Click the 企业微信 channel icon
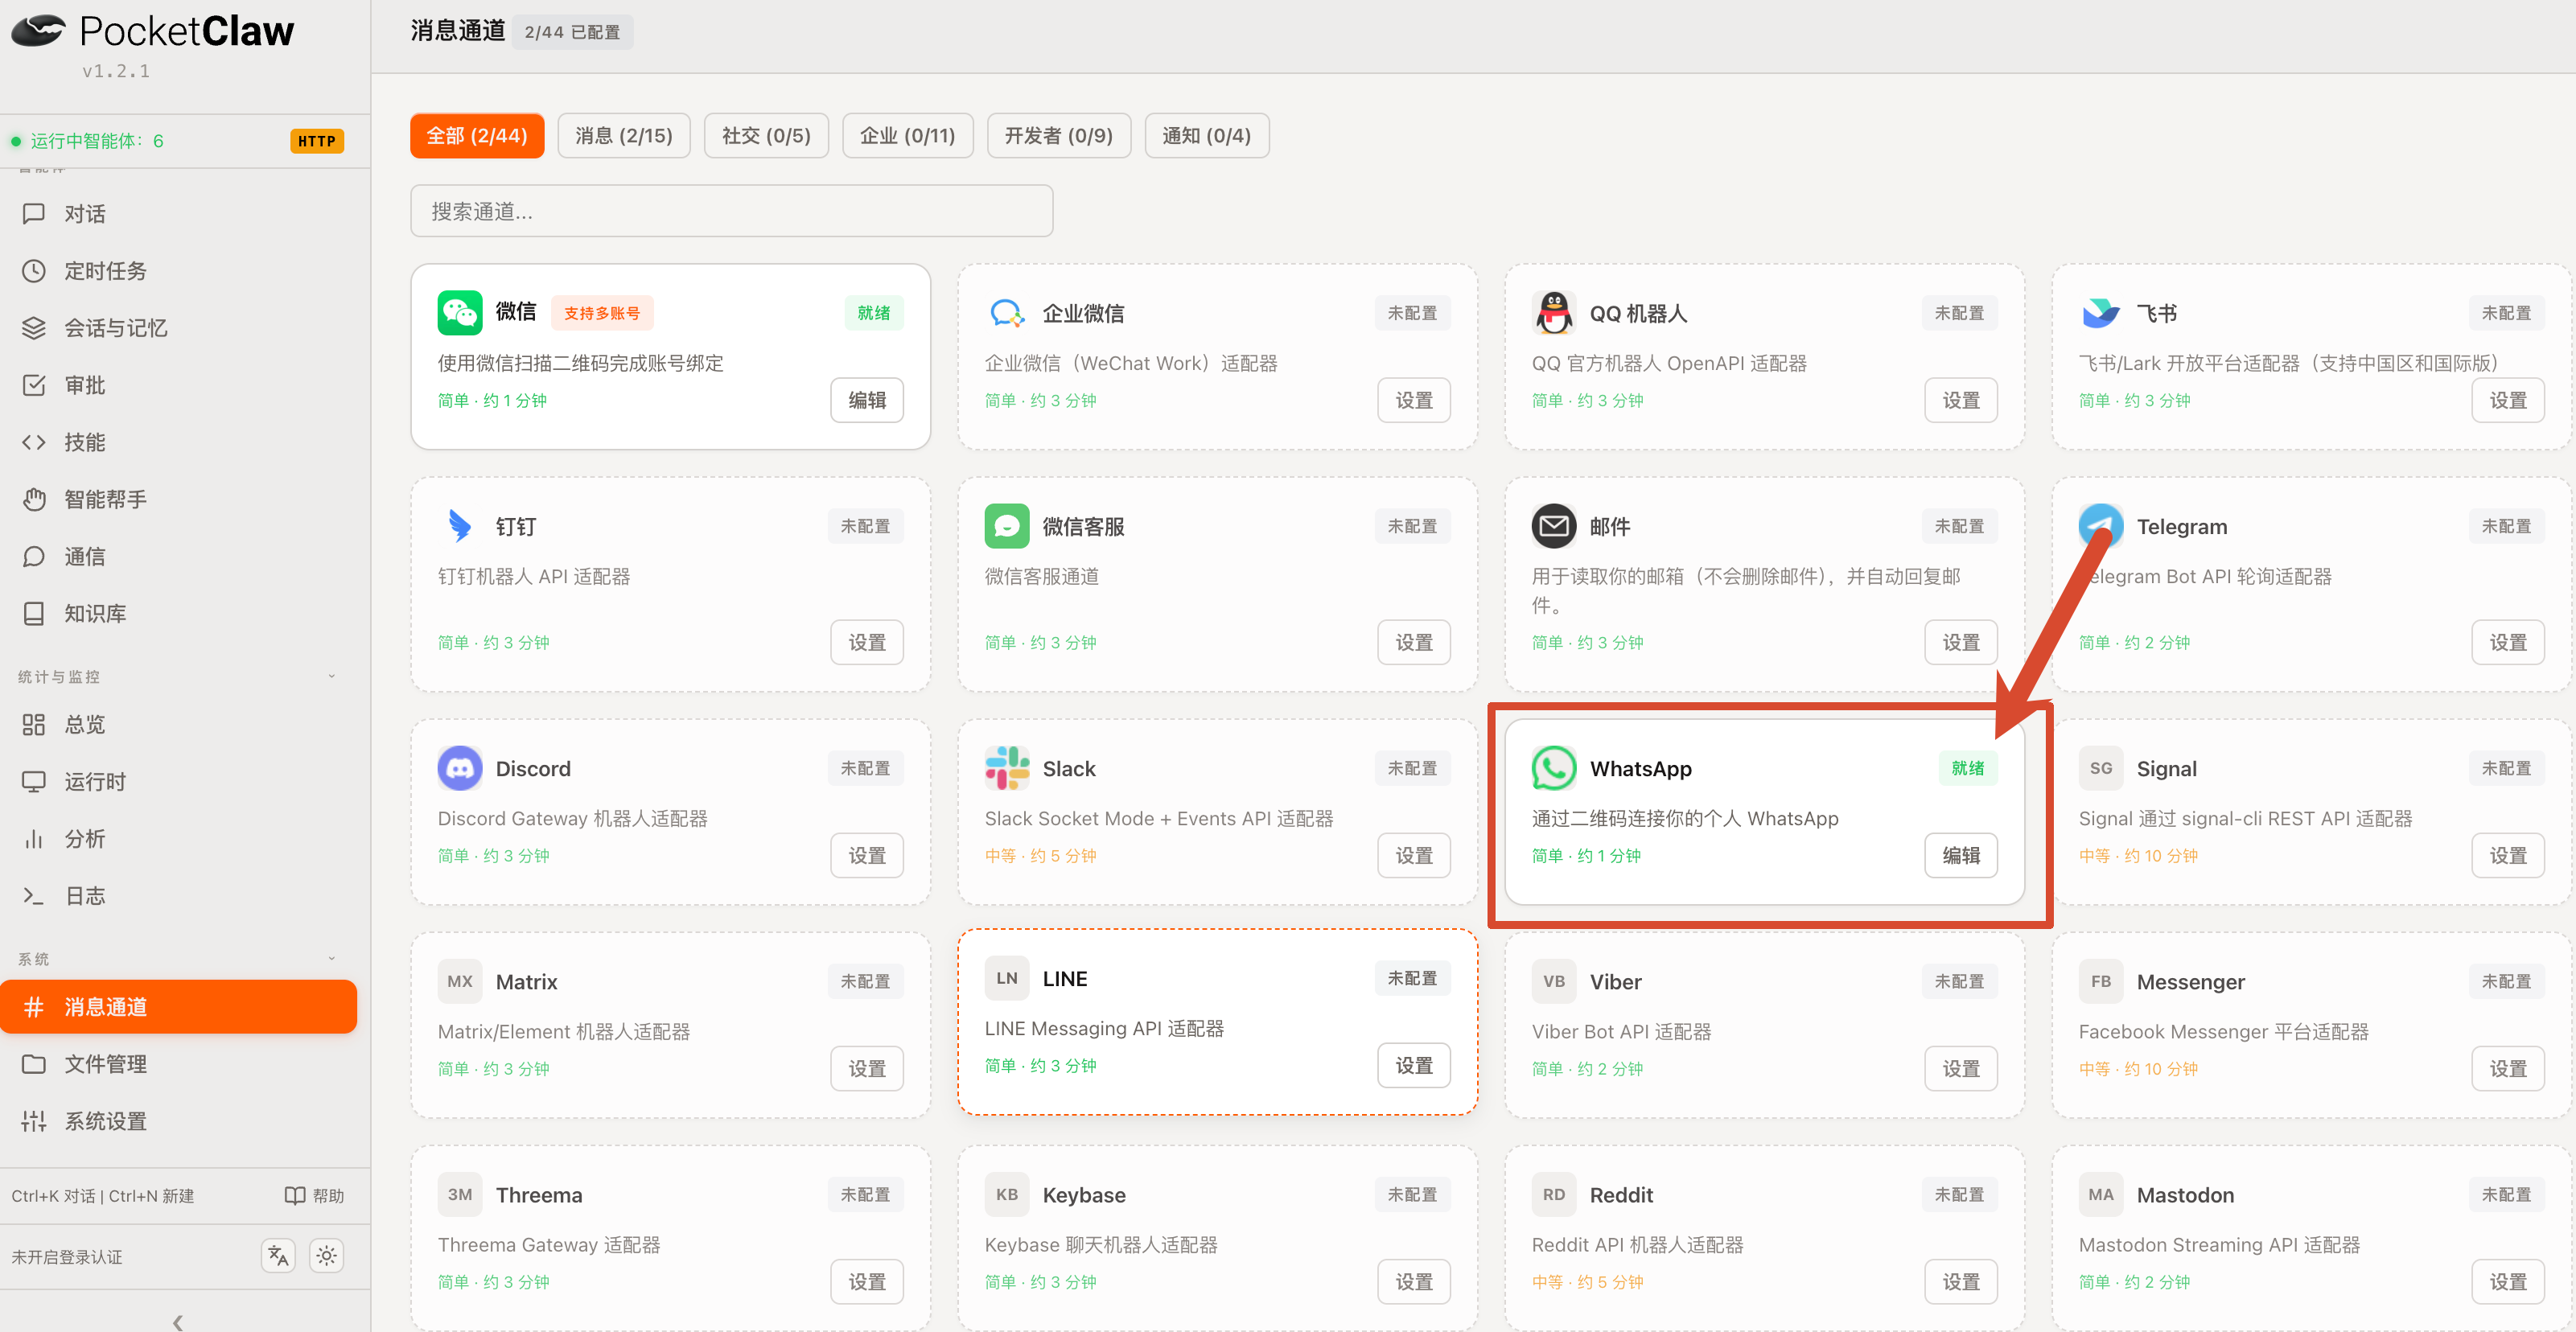The width and height of the screenshot is (2576, 1332). 1006,313
